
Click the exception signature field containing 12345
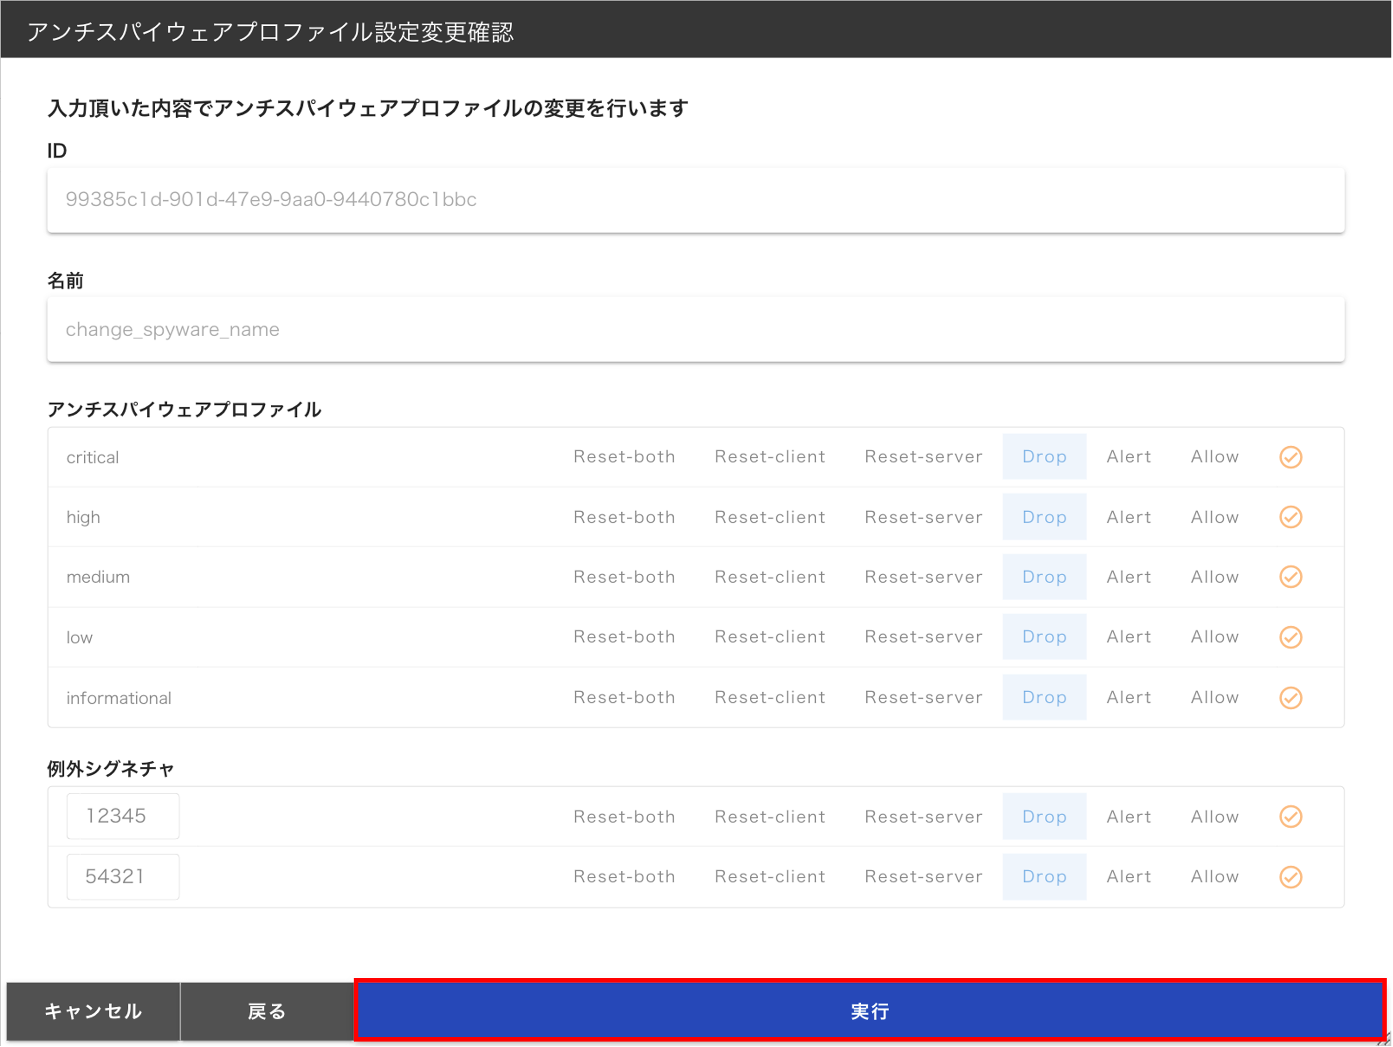coord(122,816)
